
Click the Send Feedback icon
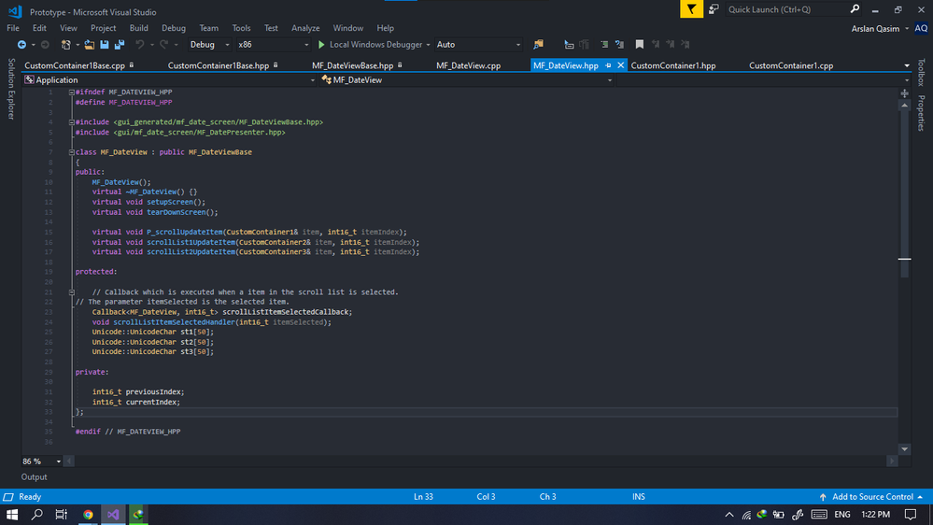(x=714, y=9)
